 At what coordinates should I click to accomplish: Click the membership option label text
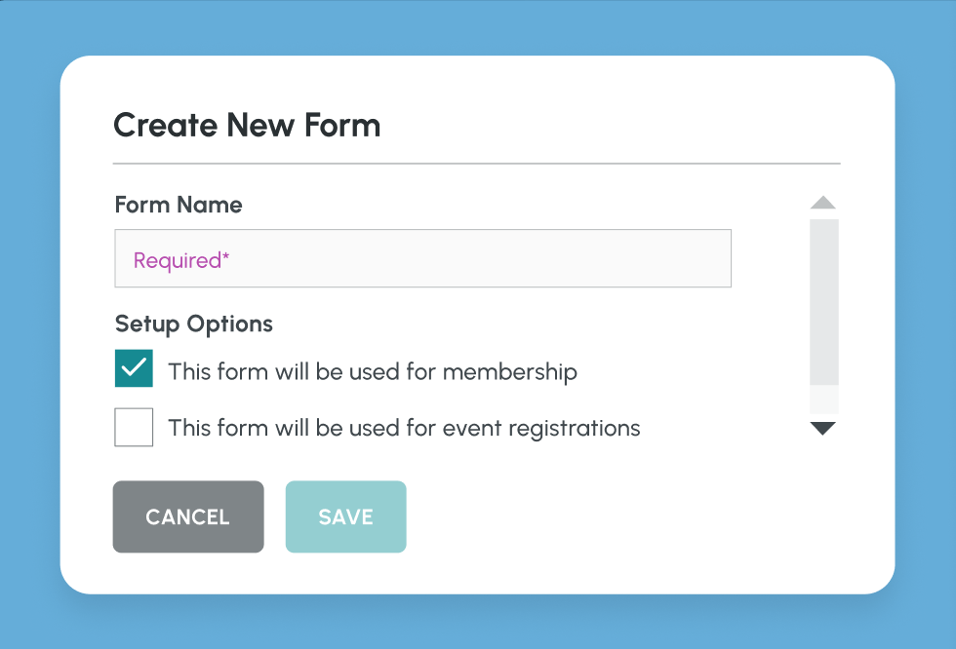pyautogui.click(x=373, y=371)
